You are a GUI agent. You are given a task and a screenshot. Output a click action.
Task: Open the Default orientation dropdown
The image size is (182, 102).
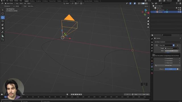[x=18, y=6]
